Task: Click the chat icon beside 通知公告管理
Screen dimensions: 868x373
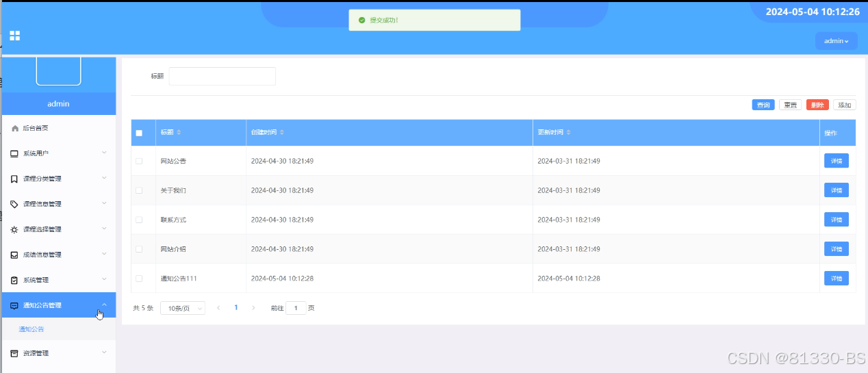Action: tap(14, 305)
